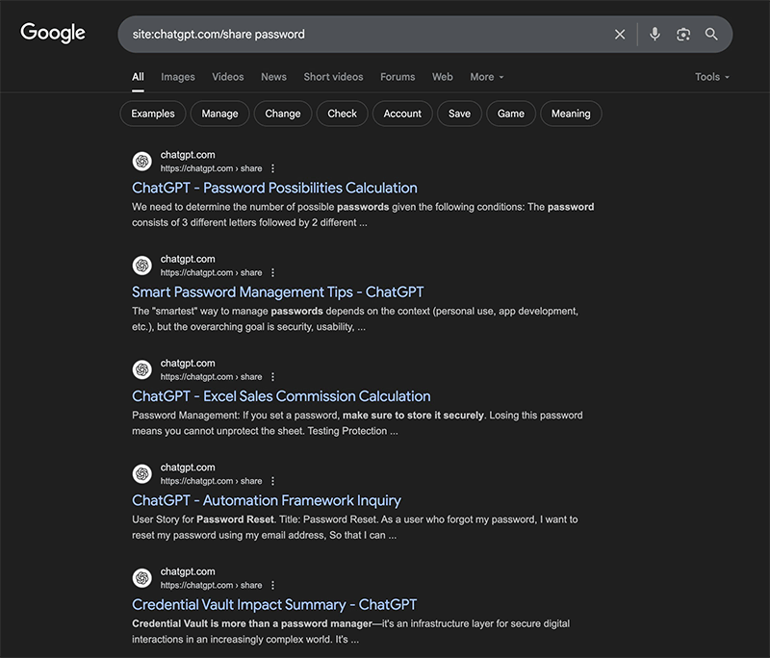The image size is (770, 658).
Task: Click ChatGPT favicon beside Excel Sales Commission result
Action: click(142, 369)
